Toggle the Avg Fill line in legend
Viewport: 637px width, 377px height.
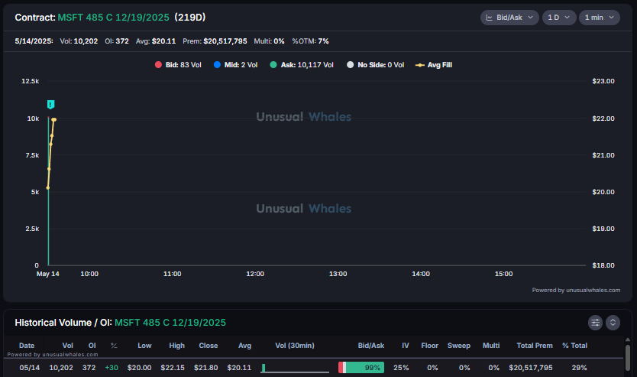coord(434,65)
